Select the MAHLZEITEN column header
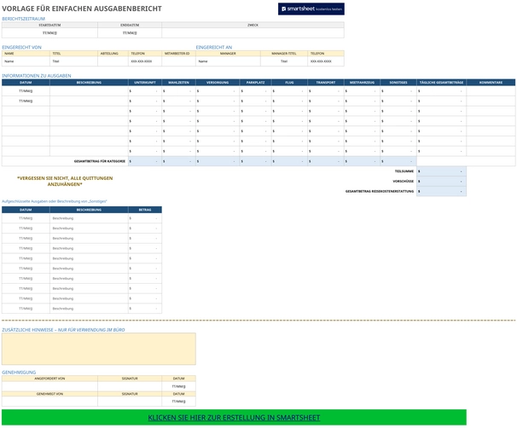Image resolution: width=517 pixels, height=428 pixels. pos(178,83)
